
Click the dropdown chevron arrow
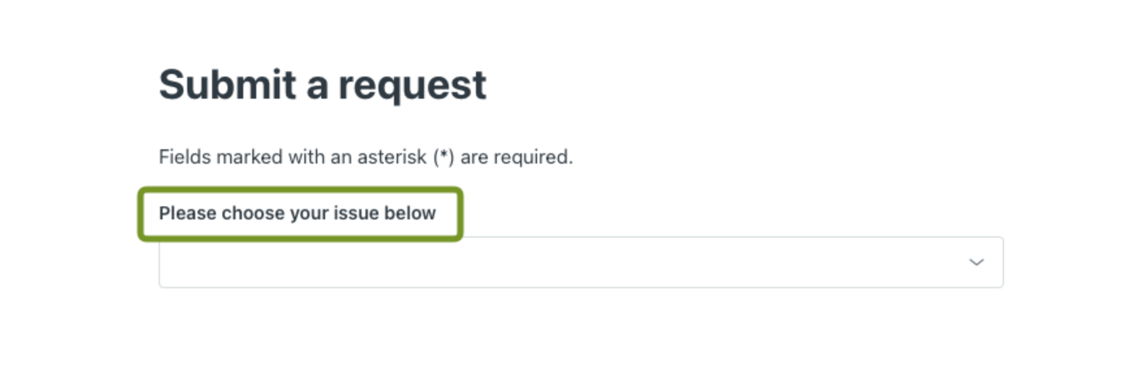976,262
